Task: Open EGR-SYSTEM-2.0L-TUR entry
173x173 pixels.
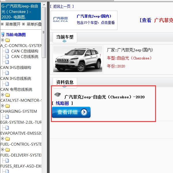Action: 21,122
